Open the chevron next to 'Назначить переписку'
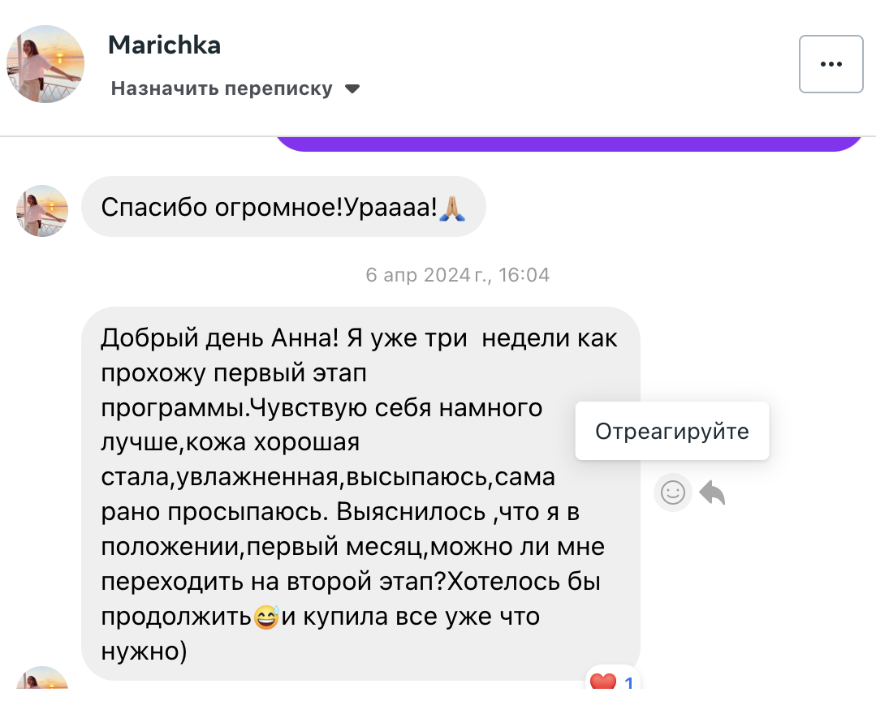The image size is (876, 701). (x=352, y=88)
